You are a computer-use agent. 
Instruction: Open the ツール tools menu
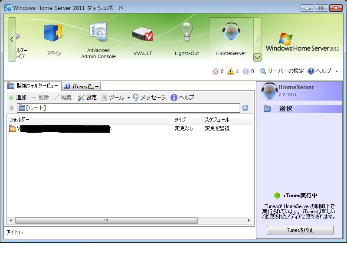[x=115, y=97]
